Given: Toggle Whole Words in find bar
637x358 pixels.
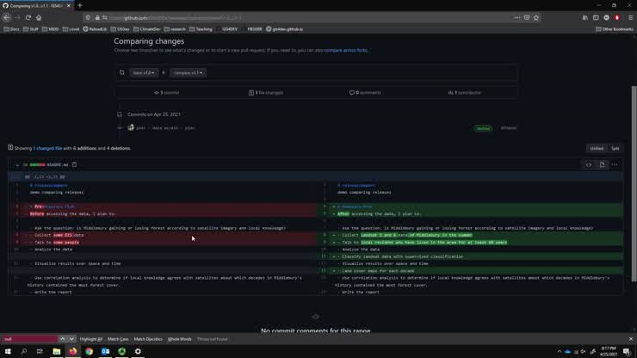Looking at the screenshot, I should 179,339.
